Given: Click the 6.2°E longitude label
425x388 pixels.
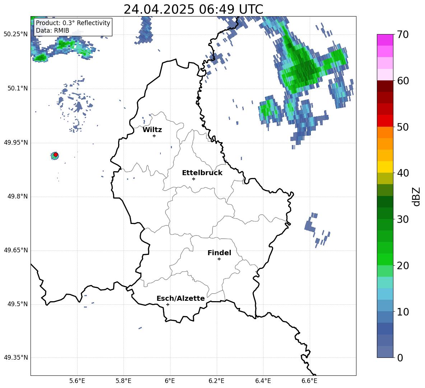Looking at the screenshot, I should pos(216,381).
